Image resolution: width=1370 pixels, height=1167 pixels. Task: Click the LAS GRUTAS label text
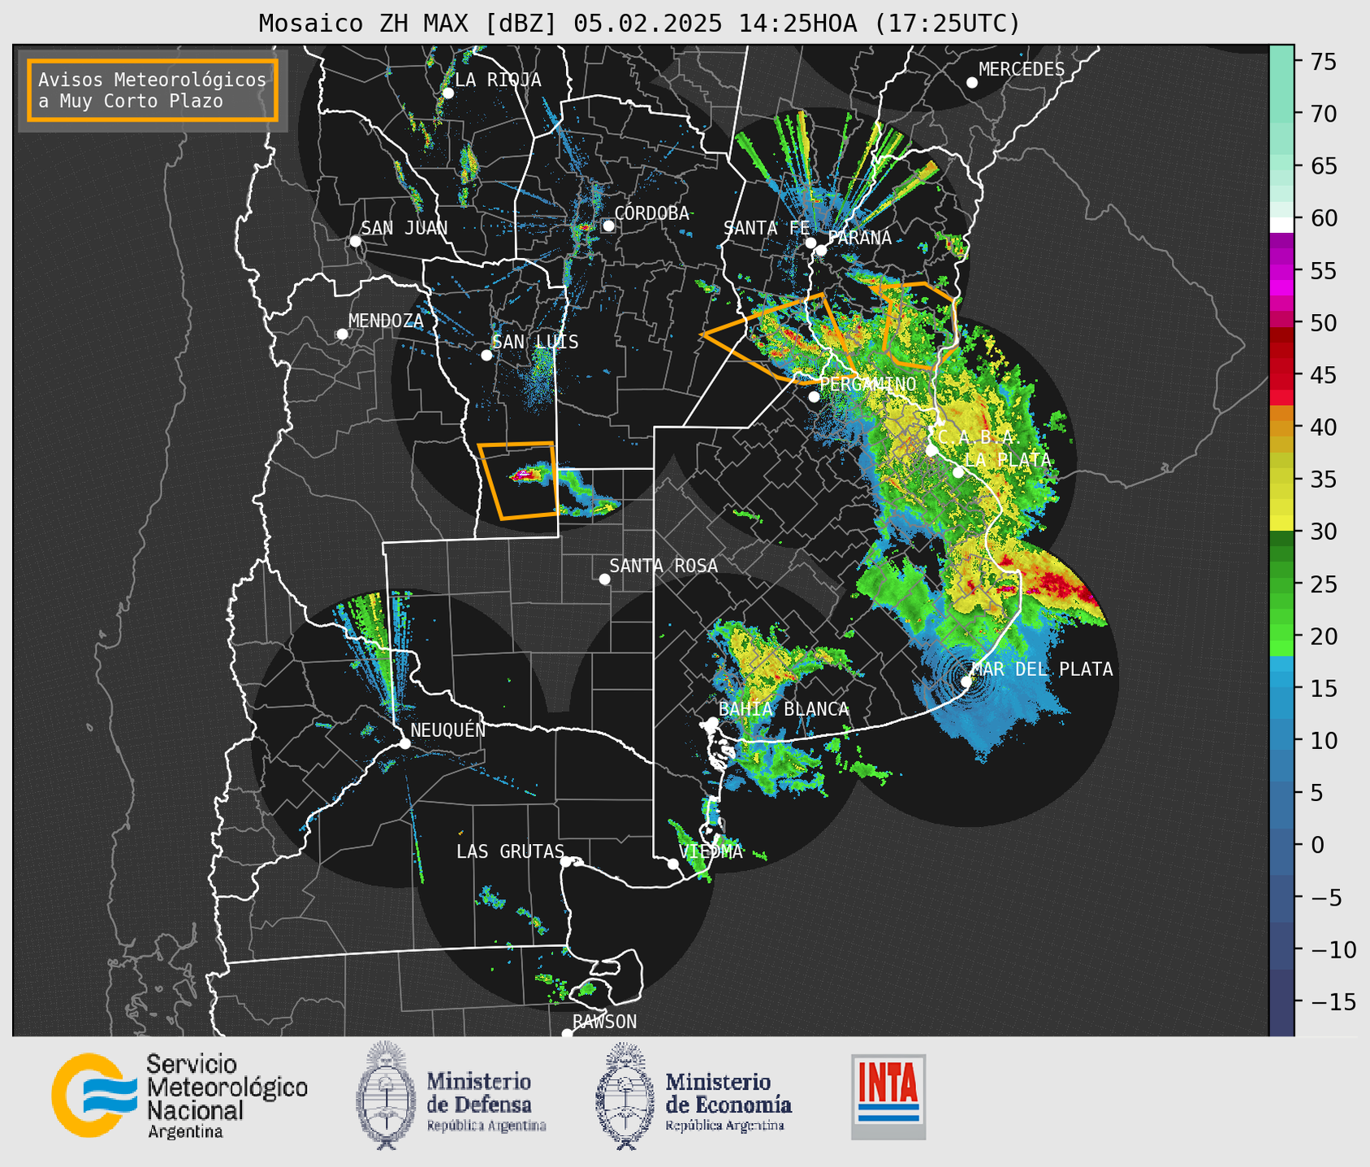(x=510, y=851)
